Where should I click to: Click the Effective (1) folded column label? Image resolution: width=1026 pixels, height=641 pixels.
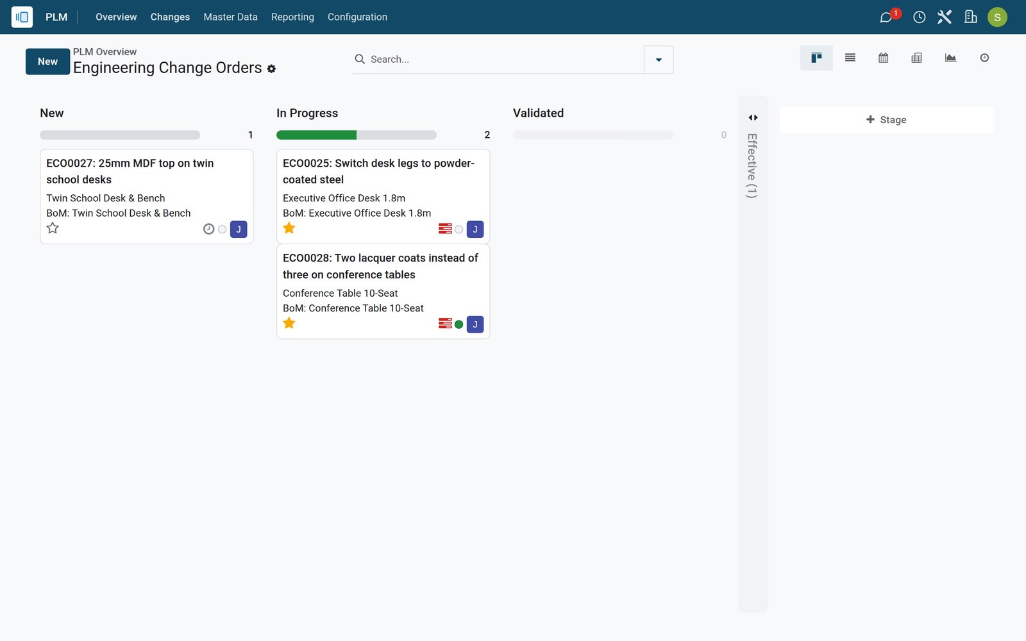(753, 166)
